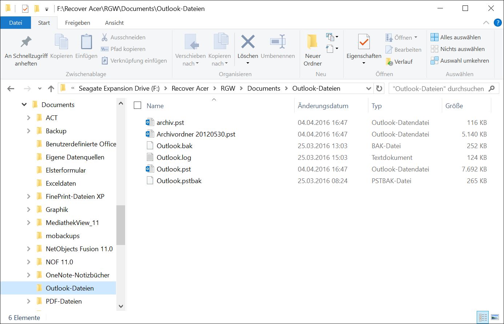Collapse the Documents tree node

click(24, 105)
